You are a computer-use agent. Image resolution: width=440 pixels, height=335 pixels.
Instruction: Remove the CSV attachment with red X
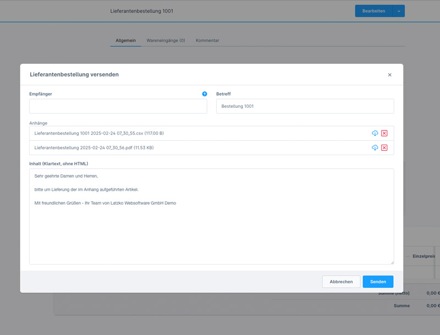(x=384, y=133)
